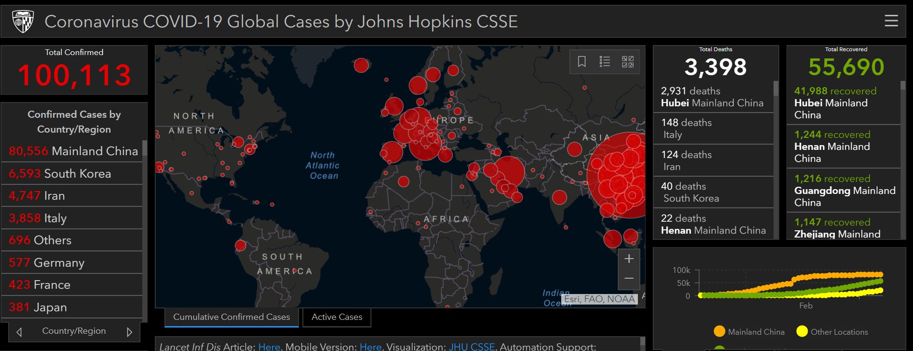Select South Korea in confirmed cases list
Viewport: 913px width, 351px height.
coord(60,174)
